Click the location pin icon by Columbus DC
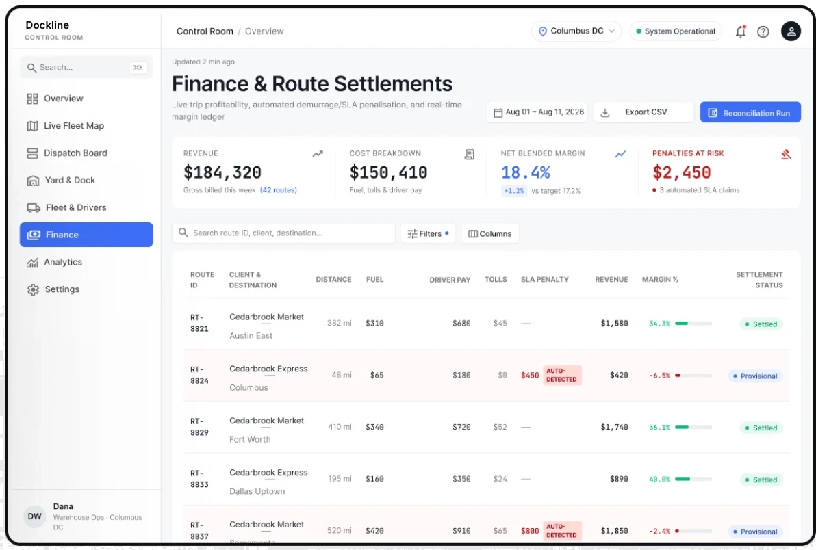 [x=543, y=31]
